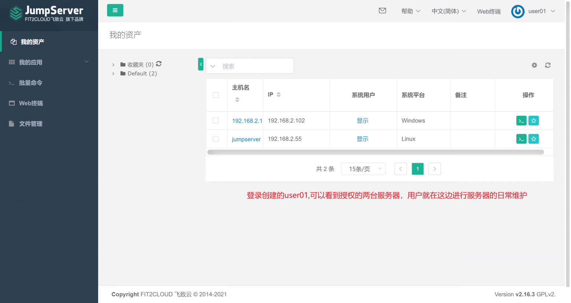Connect terminal to jumpserver asset
571x303 pixels.
522,139
